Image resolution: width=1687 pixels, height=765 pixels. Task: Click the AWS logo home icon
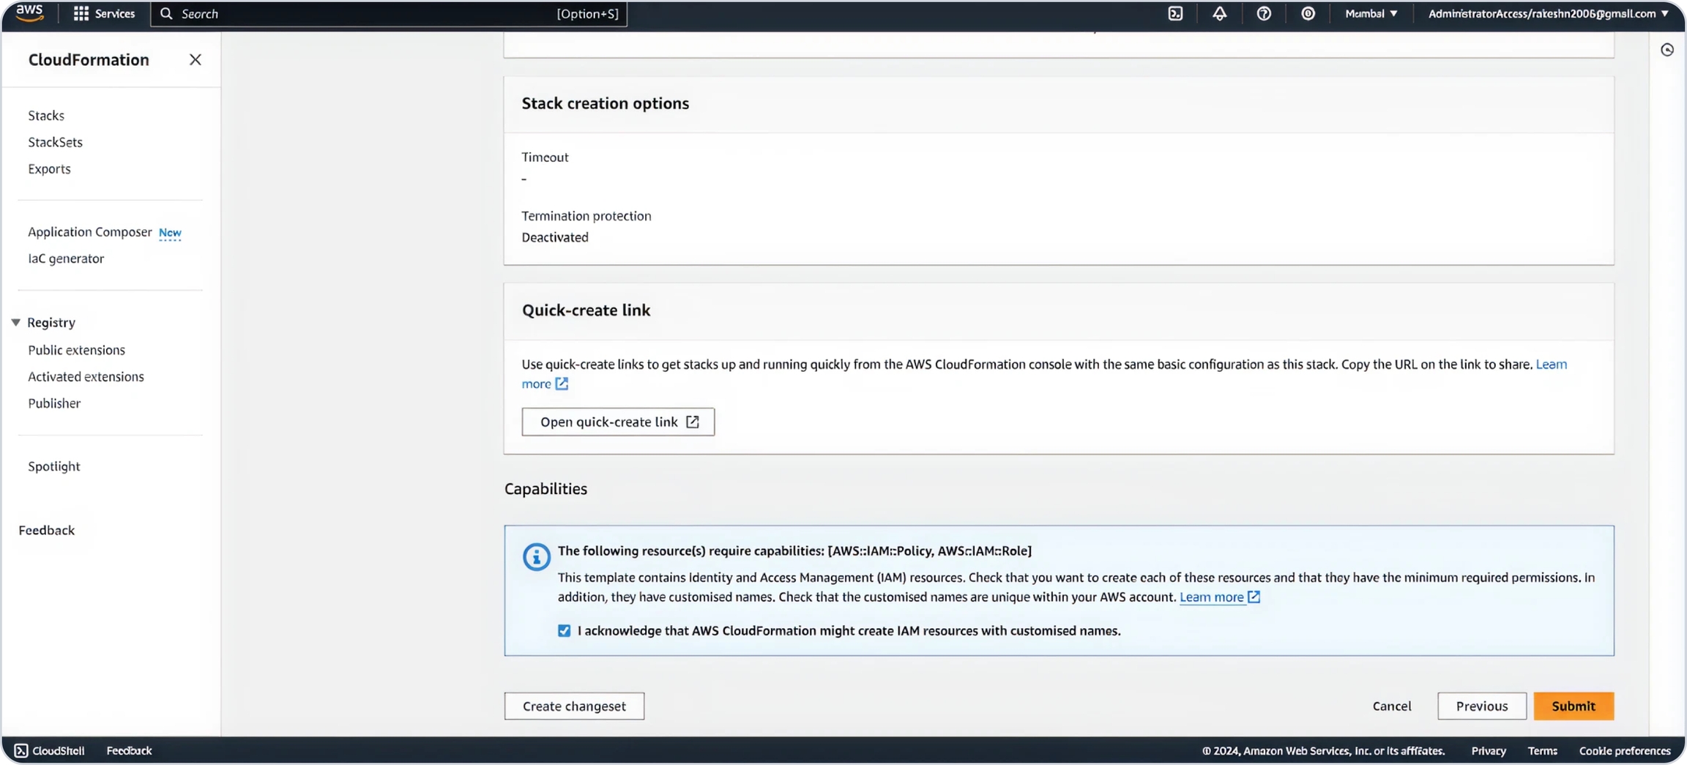29,13
